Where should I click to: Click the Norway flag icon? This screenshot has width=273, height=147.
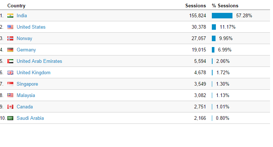pyautogui.click(x=10, y=39)
